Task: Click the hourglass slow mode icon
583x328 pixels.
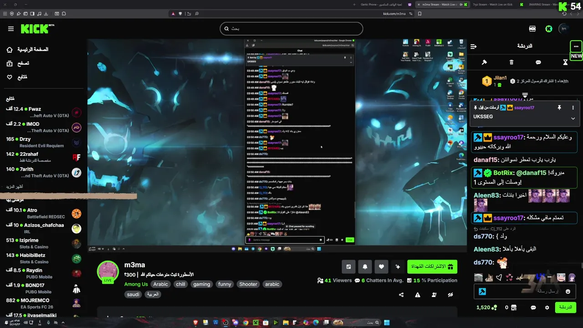Action: [565, 62]
